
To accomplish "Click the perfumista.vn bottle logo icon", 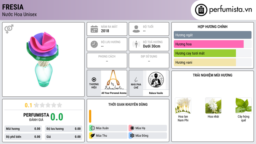I will (x=201, y=10).
